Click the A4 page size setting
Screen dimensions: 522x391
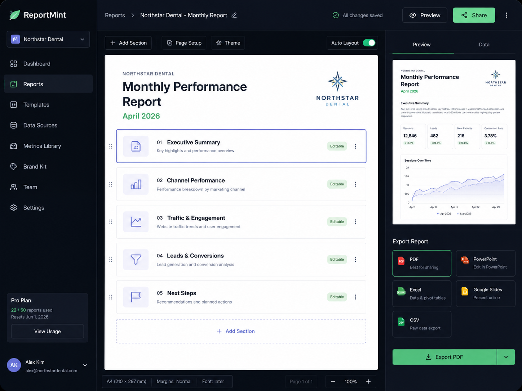coord(127,382)
